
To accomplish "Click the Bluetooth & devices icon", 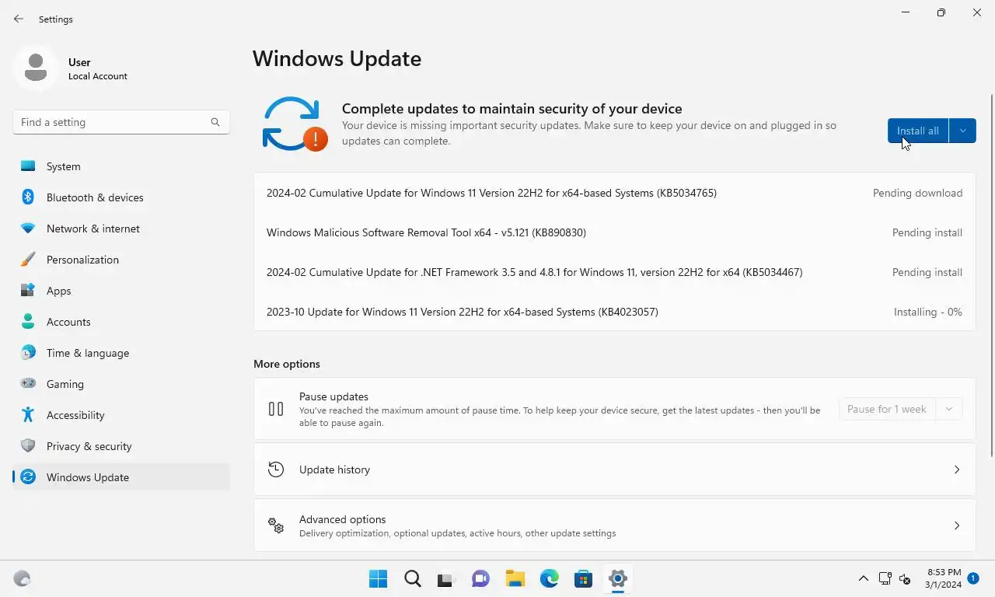I will [28, 197].
